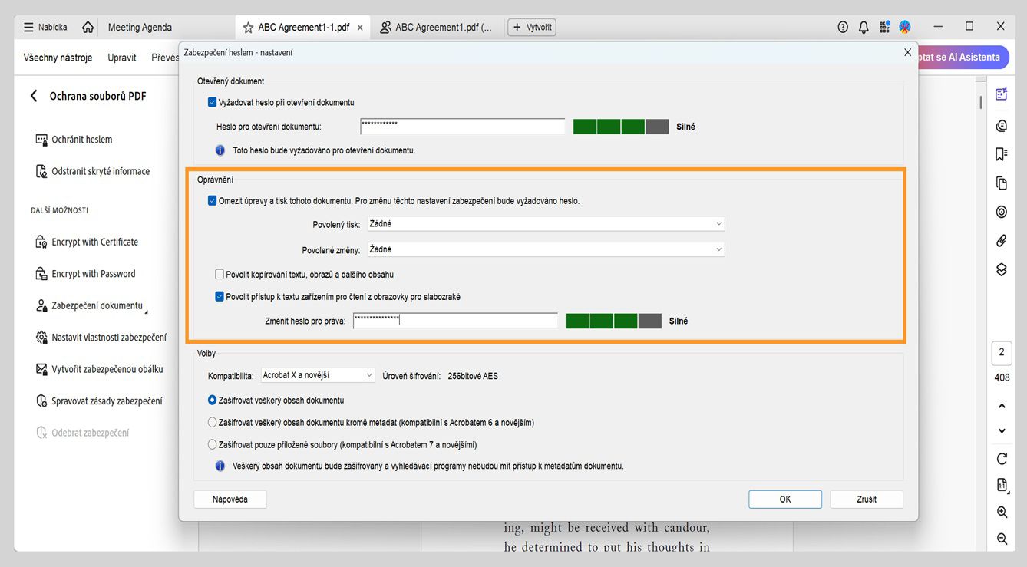This screenshot has width=1027, height=567.
Task: Open the Upravit menu
Action: [122, 58]
